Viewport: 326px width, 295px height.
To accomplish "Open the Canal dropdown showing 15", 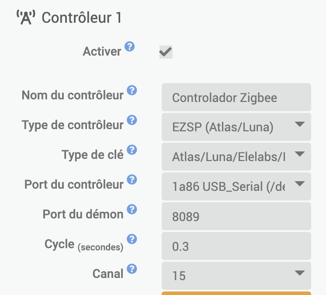I will [x=236, y=276].
